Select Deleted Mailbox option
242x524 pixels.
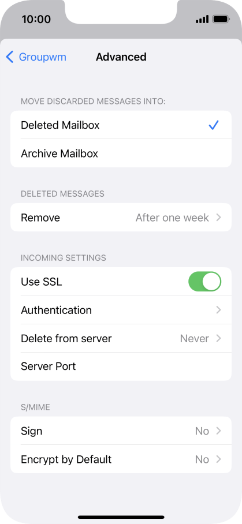(121, 125)
